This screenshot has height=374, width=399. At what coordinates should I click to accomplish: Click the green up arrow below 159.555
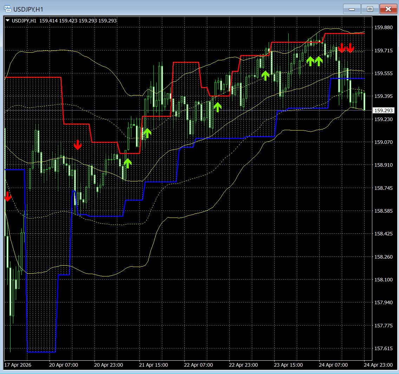266,75
